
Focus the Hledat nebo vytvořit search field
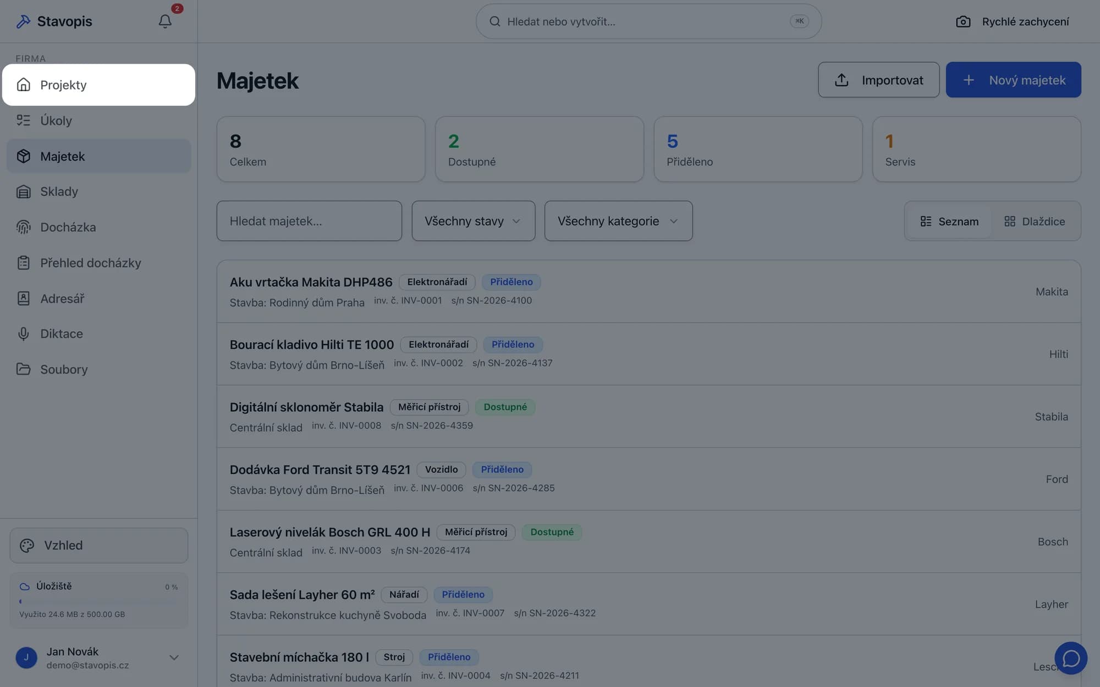[648, 21]
